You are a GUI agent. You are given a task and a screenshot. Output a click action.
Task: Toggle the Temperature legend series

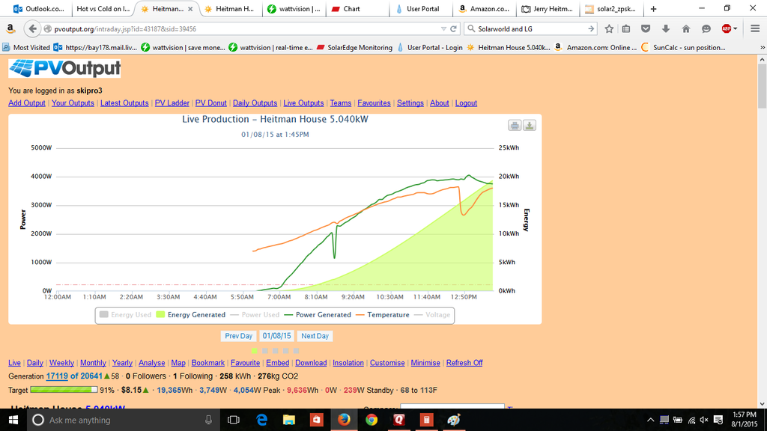tap(383, 315)
